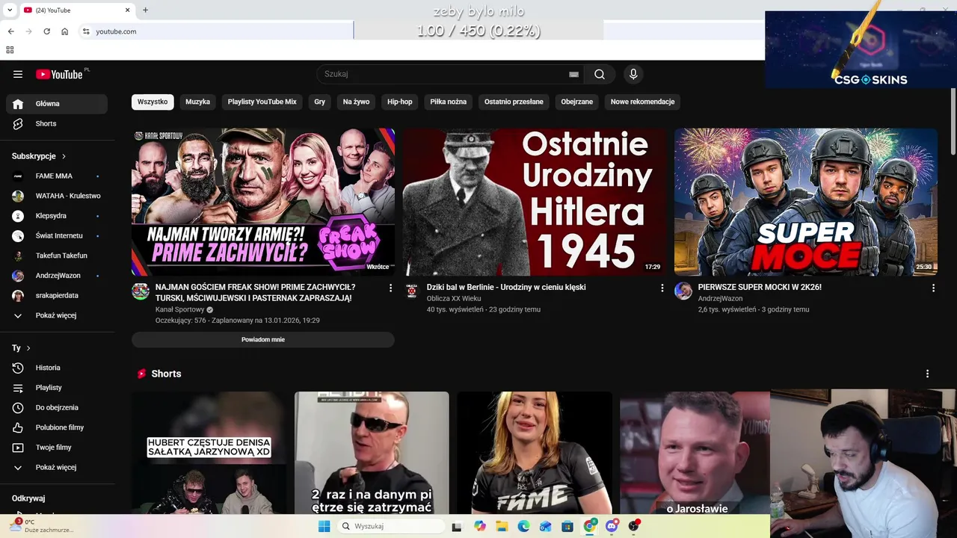Screen dimensions: 957x538
Task: Open Twoje filmy in sidebar
Action: click(x=57, y=448)
